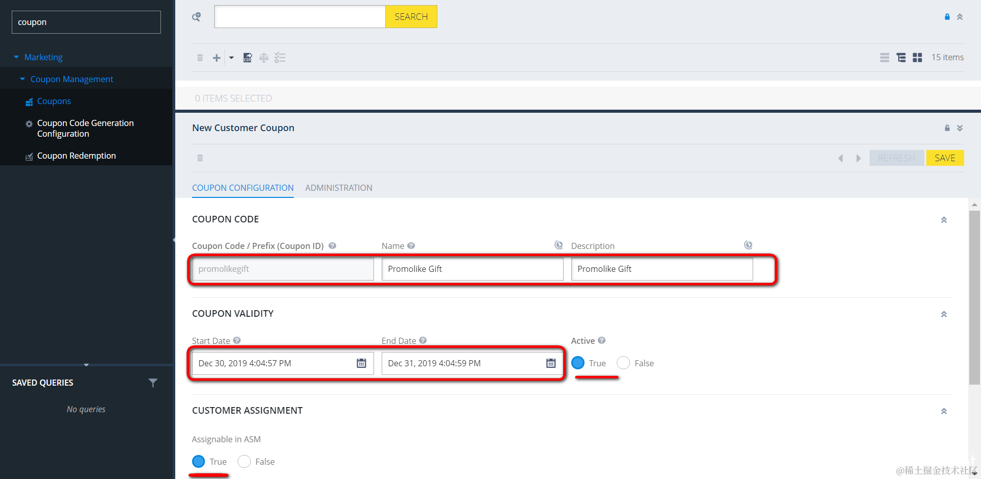The height and width of the screenshot is (479, 981).
Task: Open End Date calendar picker
Action: click(551, 363)
